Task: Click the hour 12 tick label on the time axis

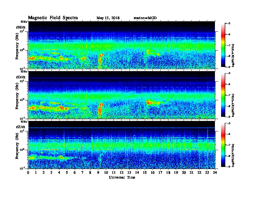Action: pos(122,172)
